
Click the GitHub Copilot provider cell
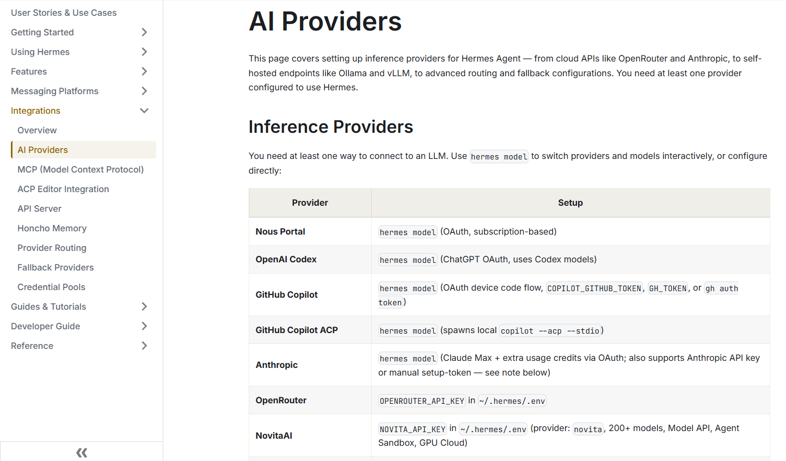click(x=310, y=294)
